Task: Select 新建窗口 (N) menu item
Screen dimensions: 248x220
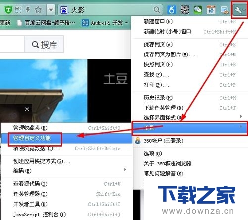Action: click(x=190, y=21)
